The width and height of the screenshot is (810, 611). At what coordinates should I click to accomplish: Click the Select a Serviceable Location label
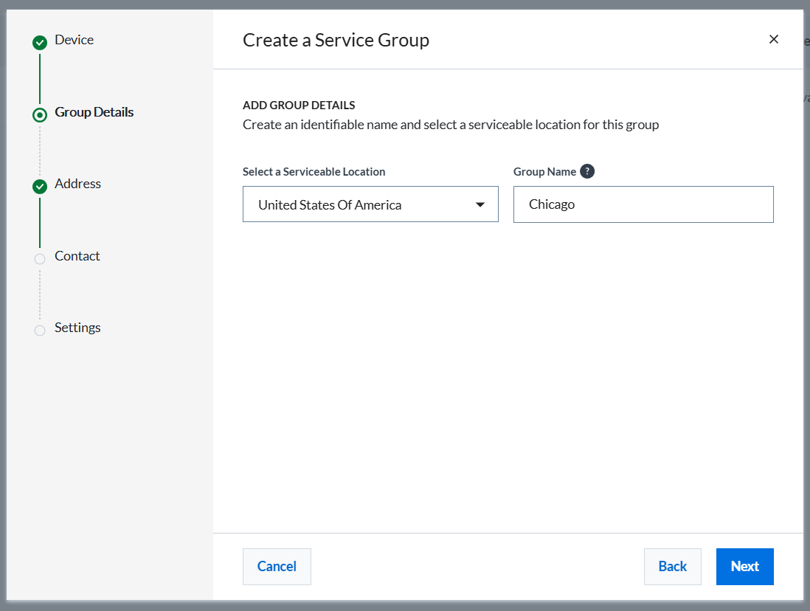tap(314, 171)
